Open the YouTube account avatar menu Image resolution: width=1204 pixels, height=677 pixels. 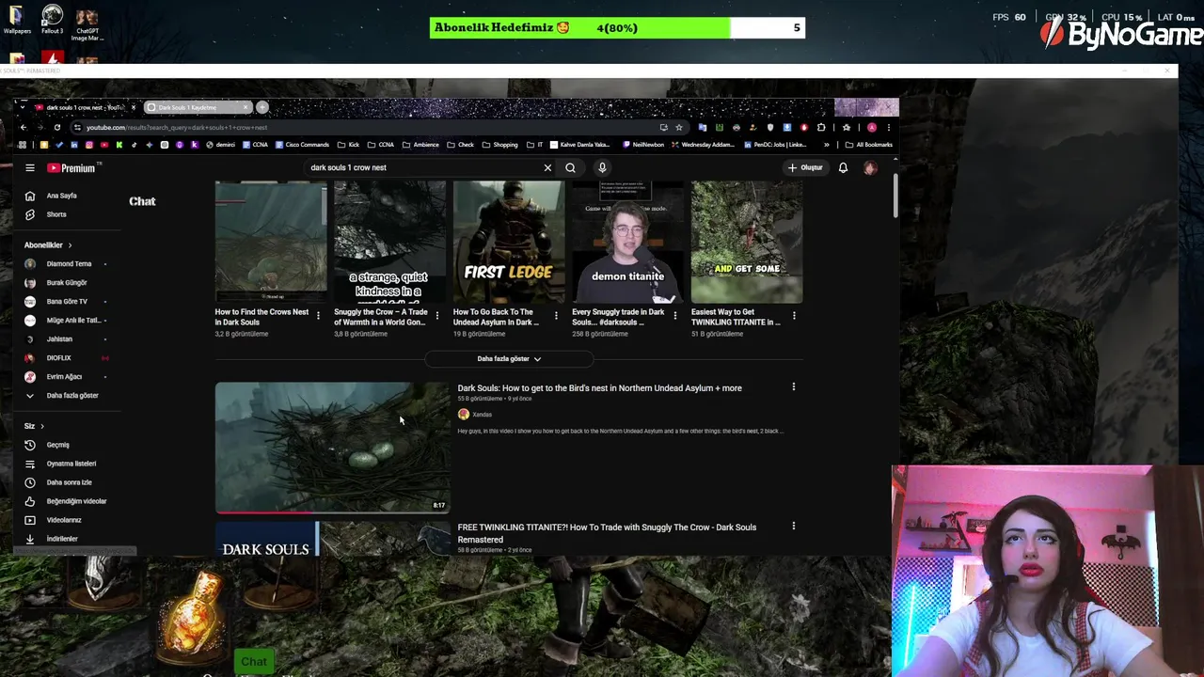coord(870,167)
